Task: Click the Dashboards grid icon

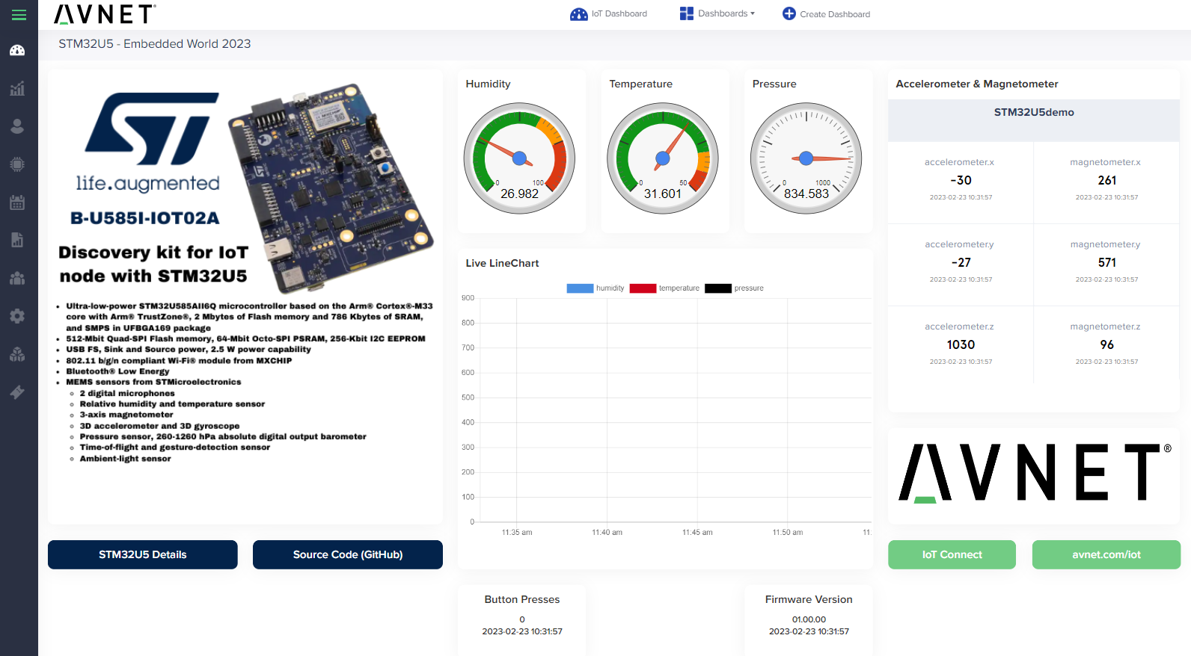Action: coord(687,13)
